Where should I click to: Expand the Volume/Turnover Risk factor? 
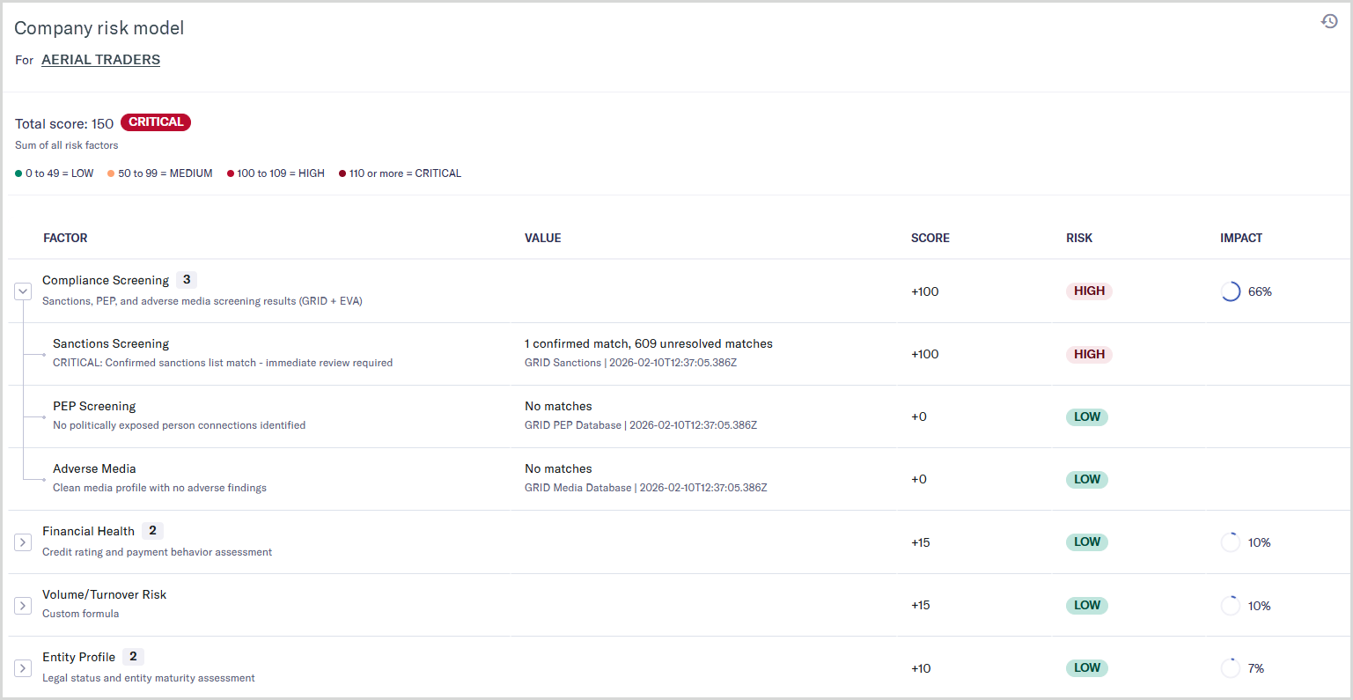click(x=24, y=606)
